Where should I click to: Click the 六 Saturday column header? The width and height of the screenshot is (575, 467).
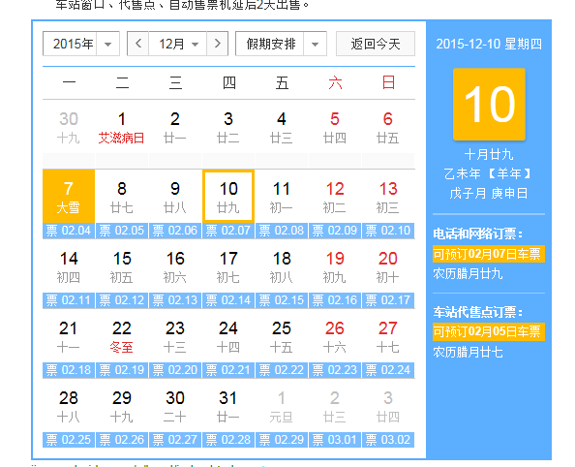point(335,83)
